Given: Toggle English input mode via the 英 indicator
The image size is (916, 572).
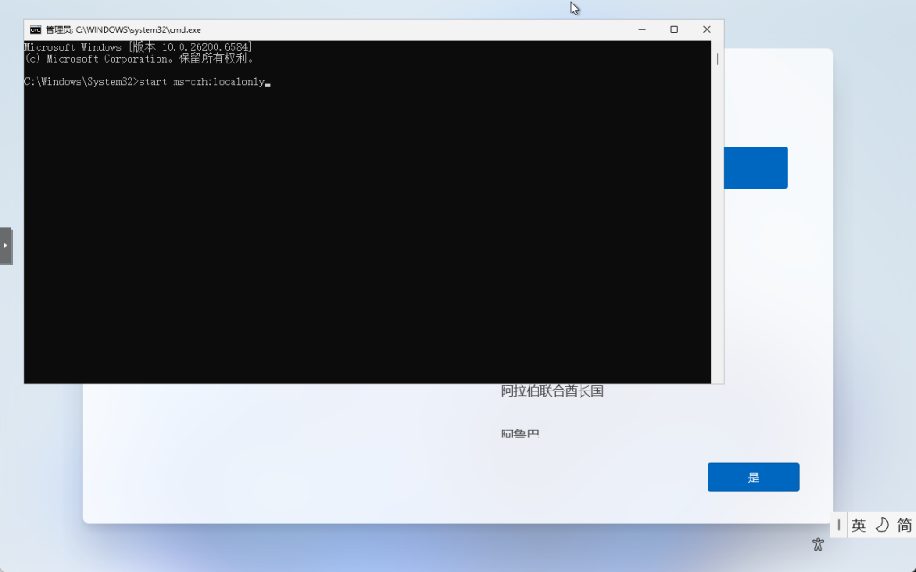Looking at the screenshot, I should coord(859,525).
